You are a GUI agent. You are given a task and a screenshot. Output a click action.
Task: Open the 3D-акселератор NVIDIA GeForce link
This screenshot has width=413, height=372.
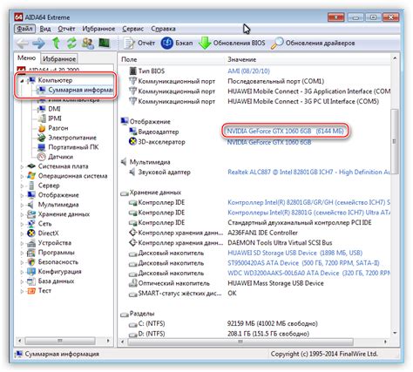click(269, 142)
